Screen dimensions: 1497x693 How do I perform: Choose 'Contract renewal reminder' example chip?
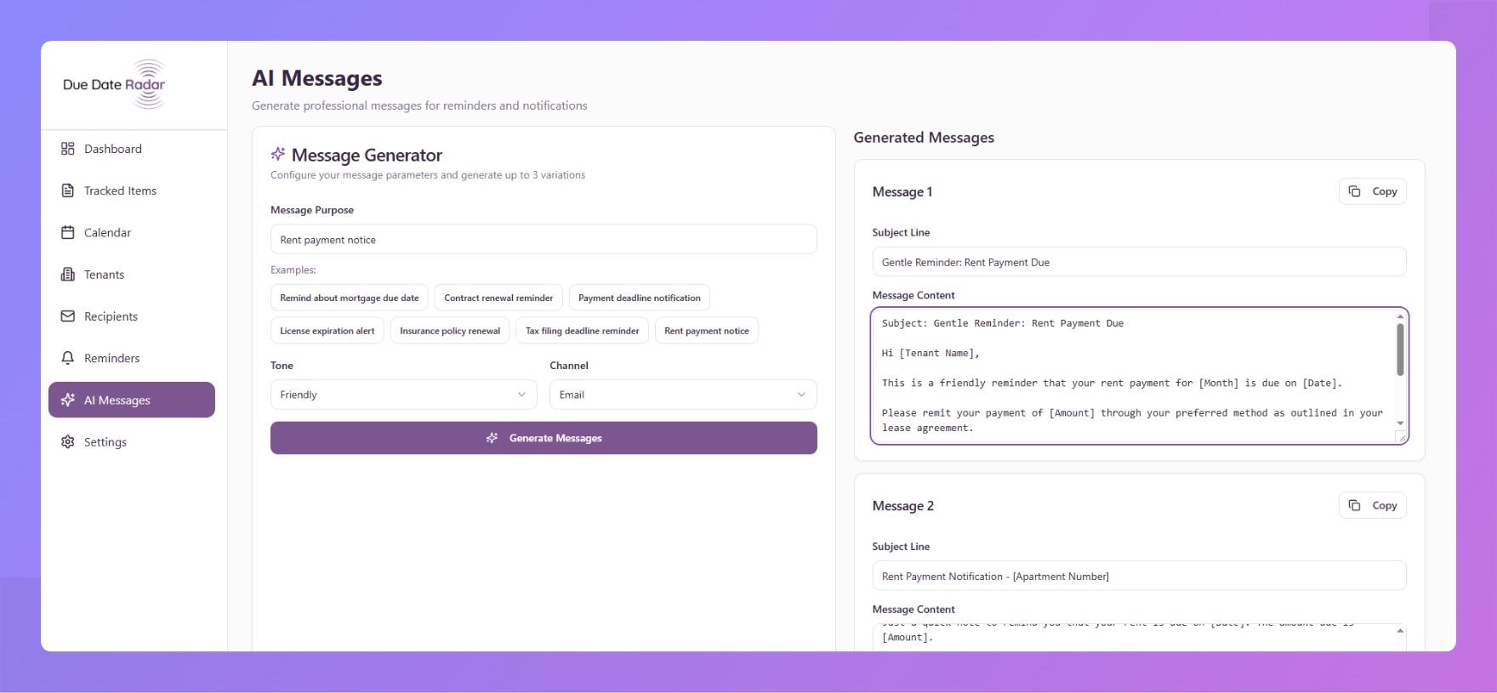click(x=498, y=298)
